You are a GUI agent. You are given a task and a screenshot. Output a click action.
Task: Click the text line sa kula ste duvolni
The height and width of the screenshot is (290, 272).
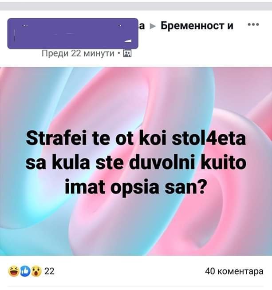click(136, 163)
